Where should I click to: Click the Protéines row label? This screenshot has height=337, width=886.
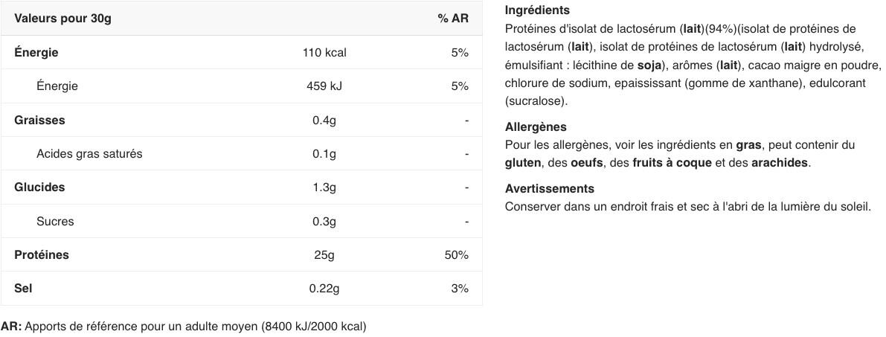(42, 255)
